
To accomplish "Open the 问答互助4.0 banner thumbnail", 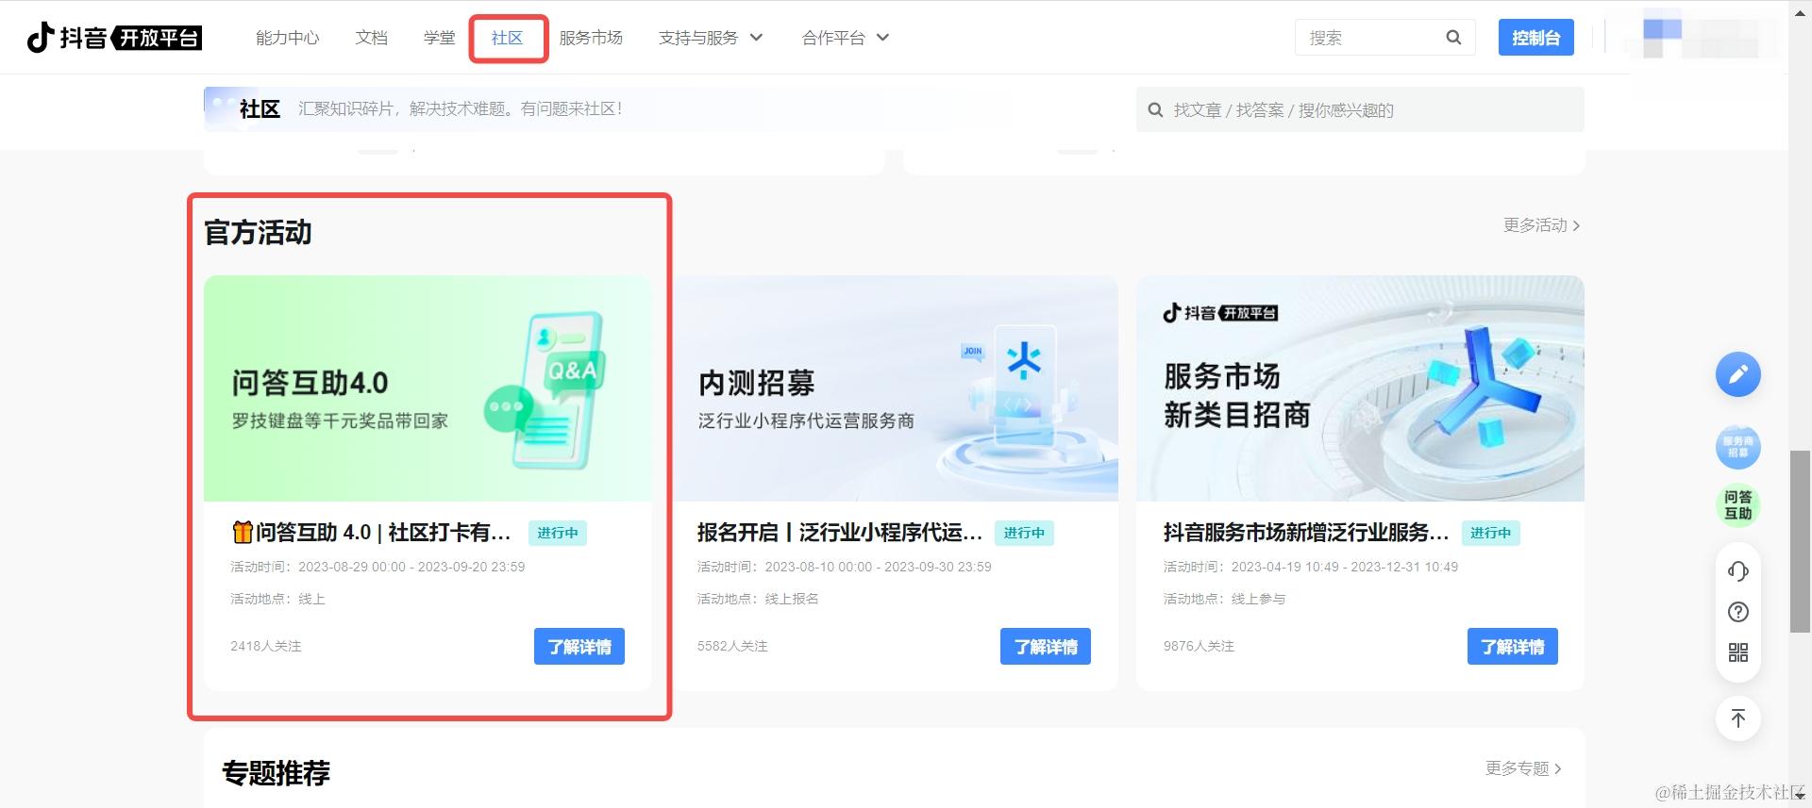I will pyautogui.click(x=428, y=388).
